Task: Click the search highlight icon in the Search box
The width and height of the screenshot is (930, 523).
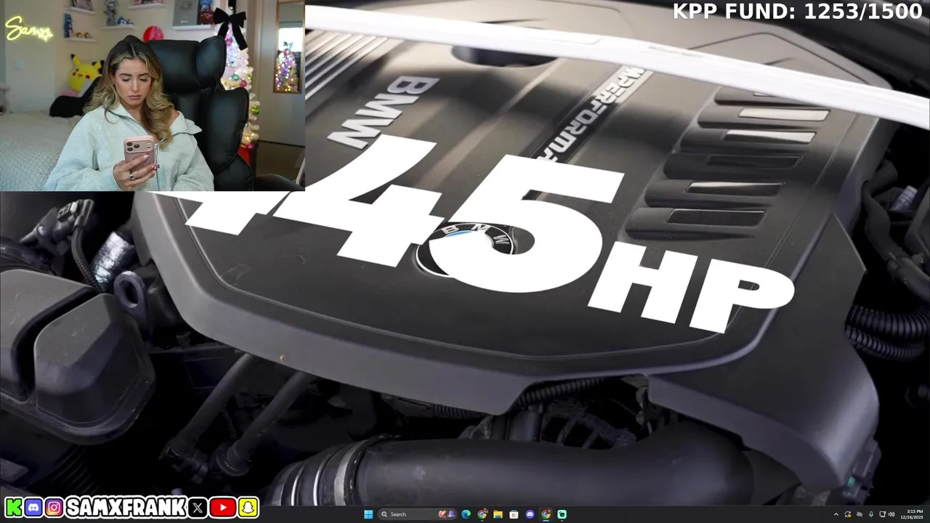Action: pyautogui.click(x=448, y=514)
